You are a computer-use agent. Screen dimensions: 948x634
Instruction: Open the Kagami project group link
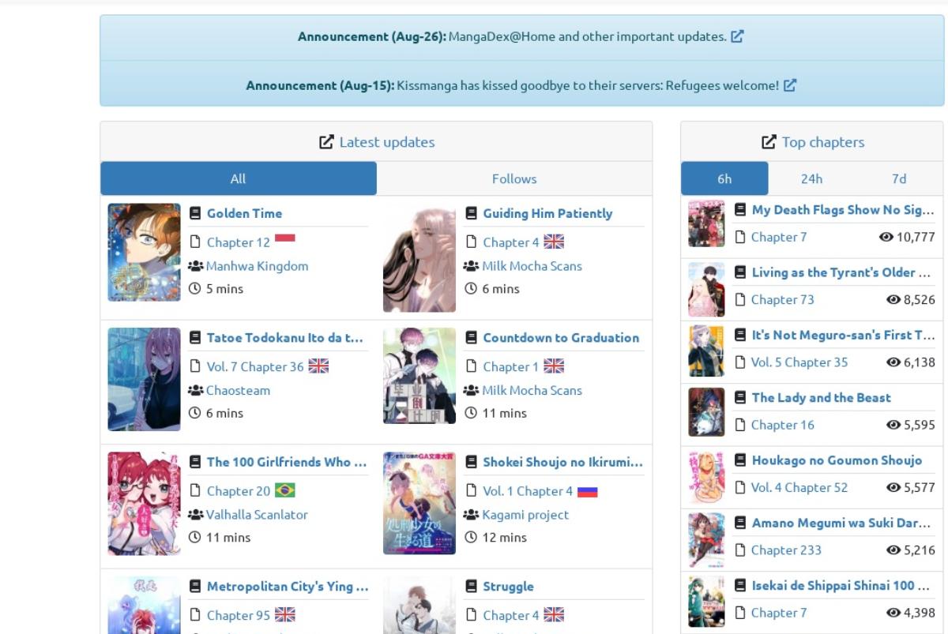point(525,515)
